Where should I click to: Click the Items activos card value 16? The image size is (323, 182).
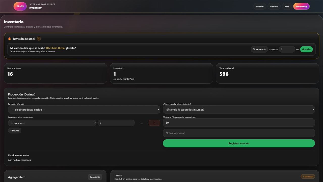click(x=10, y=74)
